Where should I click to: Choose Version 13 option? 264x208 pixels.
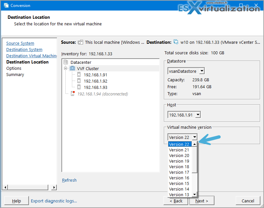(x=180, y=194)
